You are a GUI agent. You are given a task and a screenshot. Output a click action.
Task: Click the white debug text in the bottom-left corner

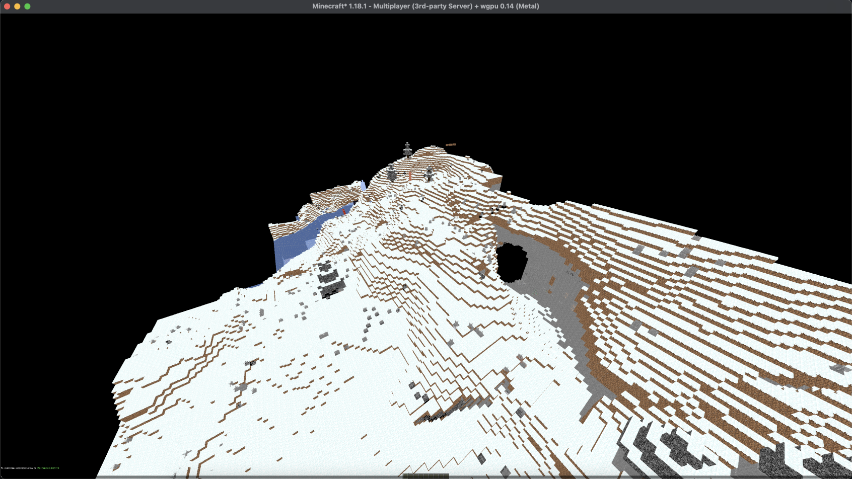(x=18, y=468)
